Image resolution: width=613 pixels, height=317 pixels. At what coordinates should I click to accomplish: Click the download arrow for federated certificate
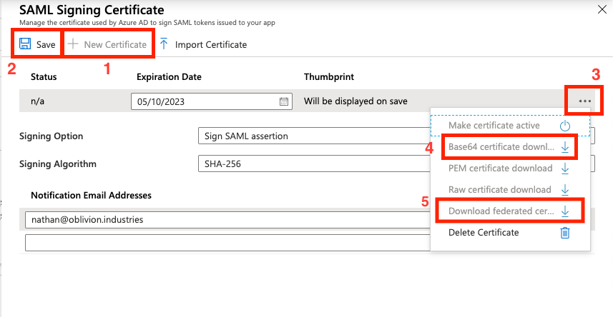tap(565, 211)
